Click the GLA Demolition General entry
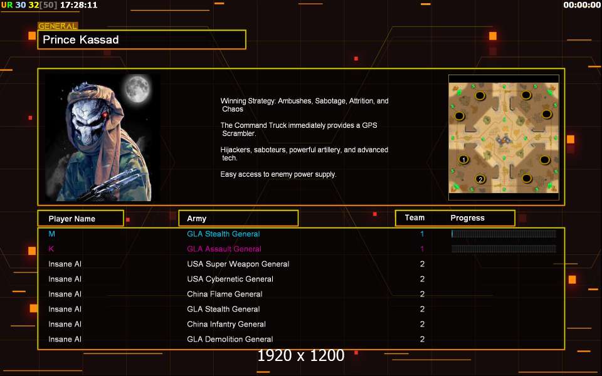 click(230, 339)
